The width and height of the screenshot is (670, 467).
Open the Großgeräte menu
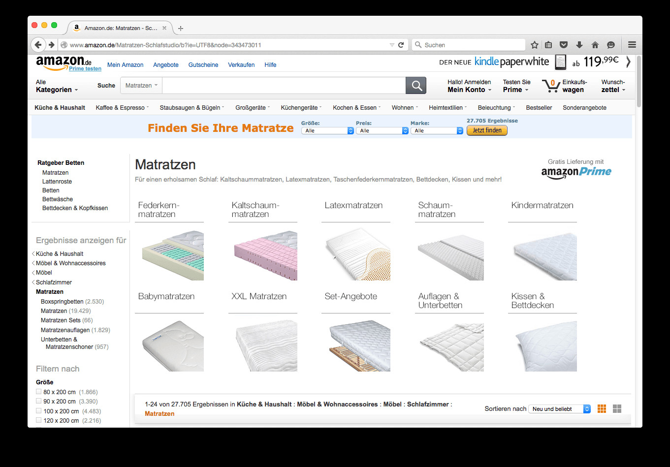coord(253,108)
